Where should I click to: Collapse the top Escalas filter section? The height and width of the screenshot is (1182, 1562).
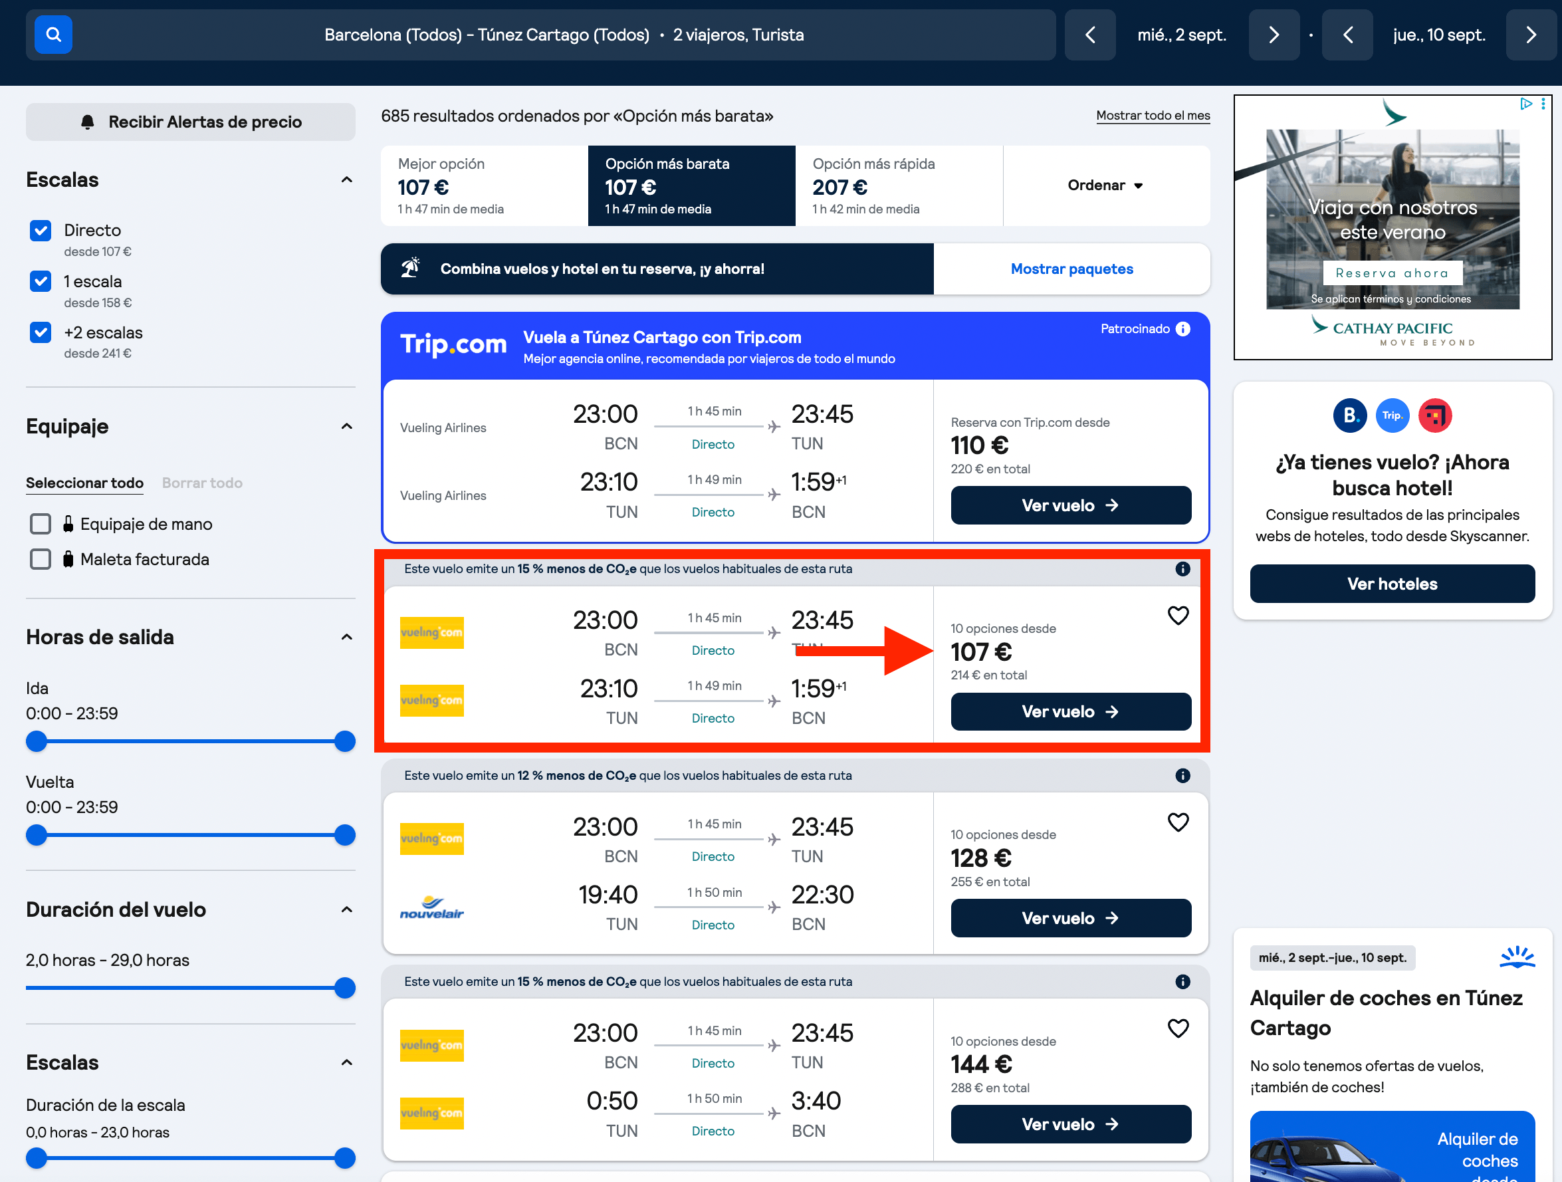click(x=347, y=180)
